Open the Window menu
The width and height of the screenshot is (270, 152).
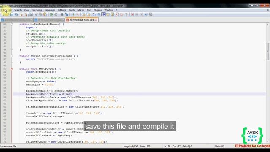[109, 10]
